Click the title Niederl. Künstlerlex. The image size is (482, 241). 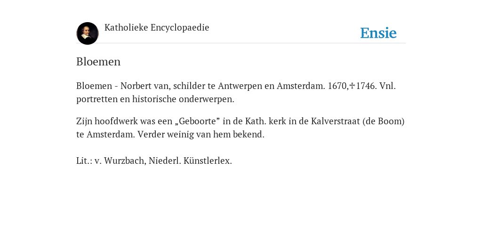(x=190, y=161)
